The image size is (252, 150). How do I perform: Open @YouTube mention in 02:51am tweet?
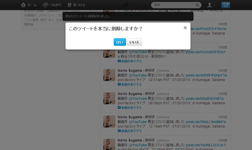(138, 75)
